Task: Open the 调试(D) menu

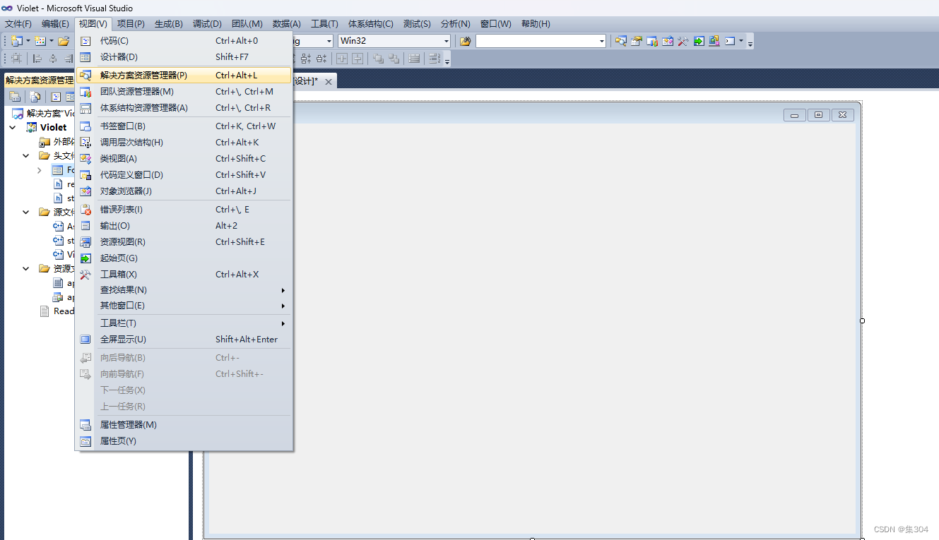Action: click(x=207, y=23)
